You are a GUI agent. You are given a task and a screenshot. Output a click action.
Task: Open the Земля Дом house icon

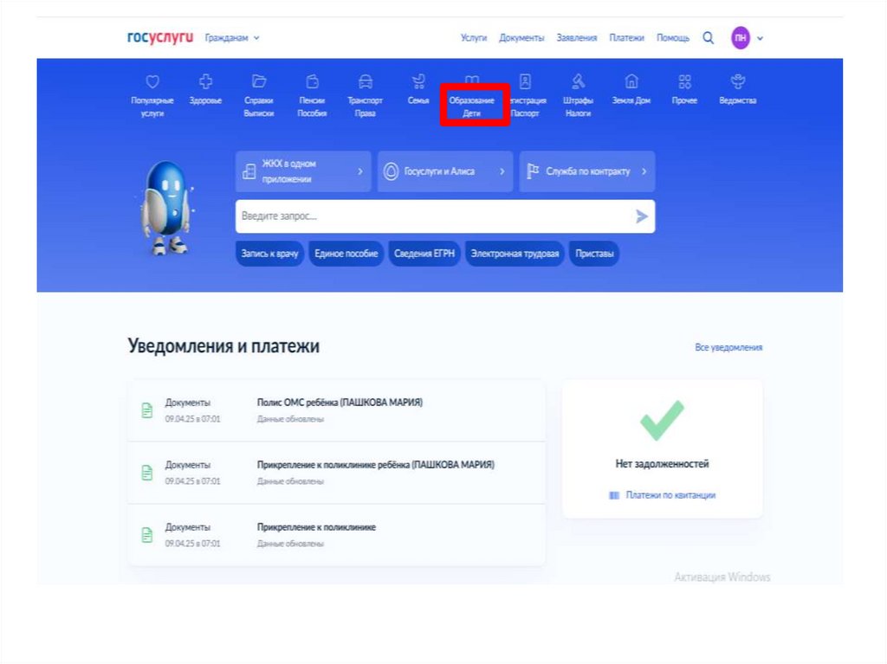point(631,82)
